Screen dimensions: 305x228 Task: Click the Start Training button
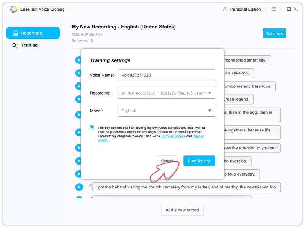point(199,161)
